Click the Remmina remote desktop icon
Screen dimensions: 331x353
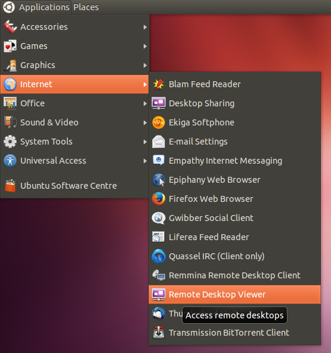pyautogui.click(x=159, y=275)
